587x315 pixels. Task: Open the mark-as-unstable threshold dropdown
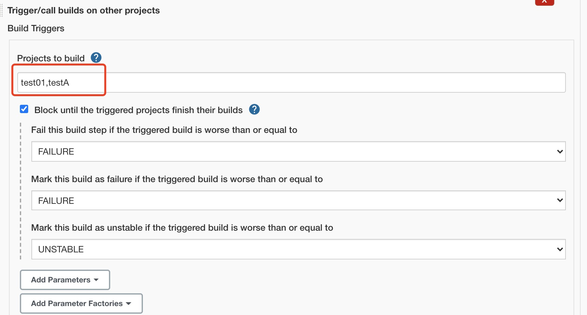pyautogui.click(x=298, y=249)
